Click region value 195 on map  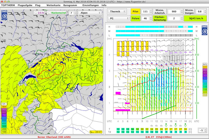pos(91,71)
